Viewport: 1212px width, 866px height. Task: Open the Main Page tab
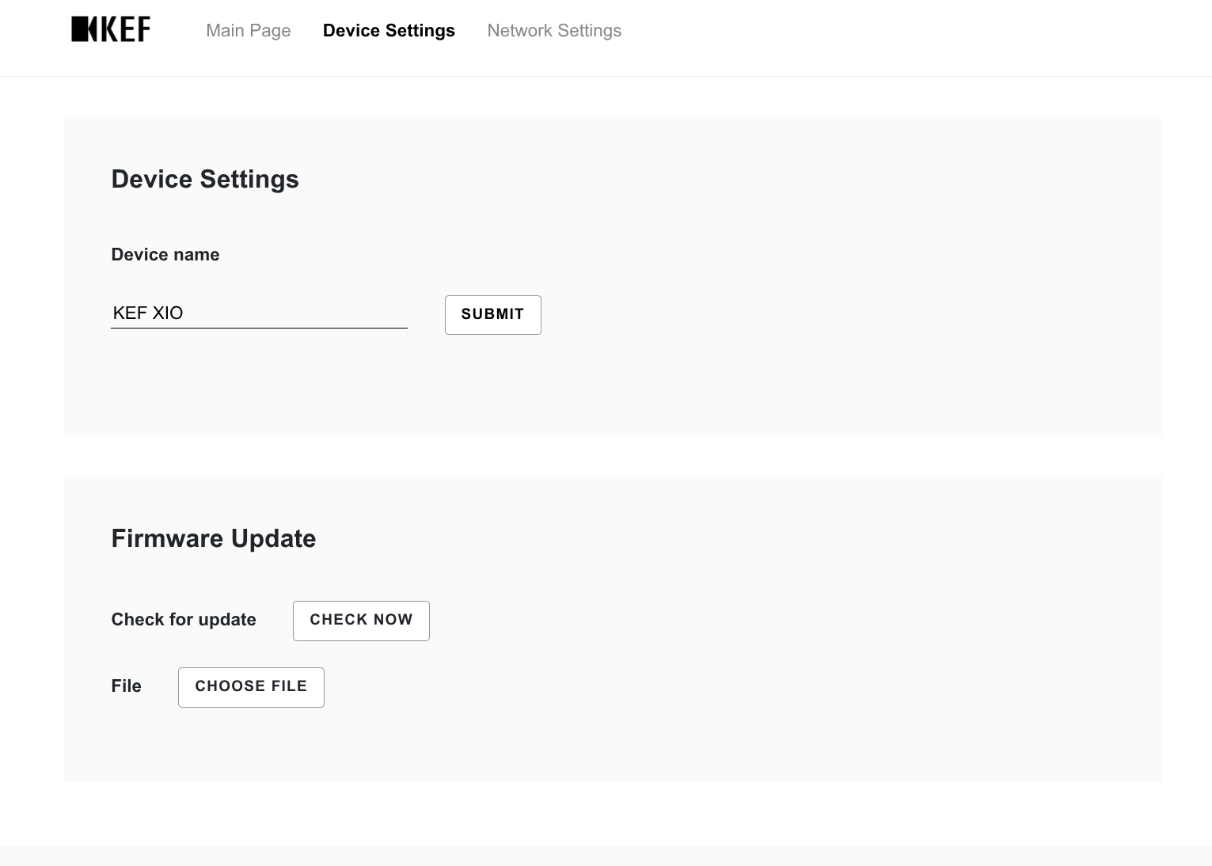[x=249, y=31]
